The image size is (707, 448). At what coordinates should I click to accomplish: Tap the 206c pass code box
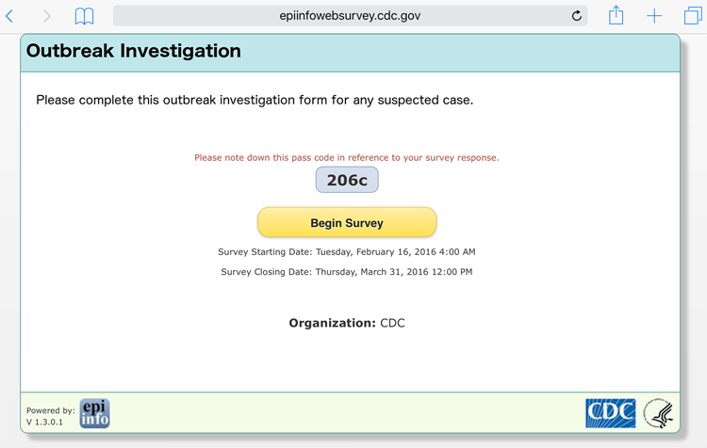(347, 180)
